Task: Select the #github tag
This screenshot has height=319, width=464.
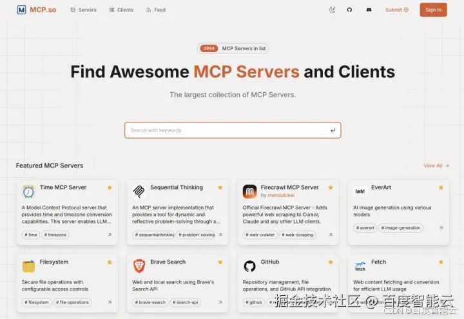Action: tap(254, 302)
